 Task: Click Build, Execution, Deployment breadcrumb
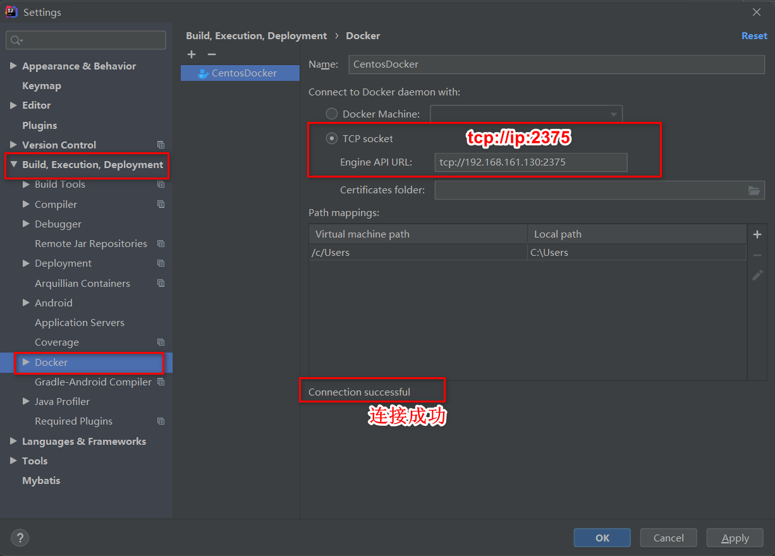[x=257, y=36]
